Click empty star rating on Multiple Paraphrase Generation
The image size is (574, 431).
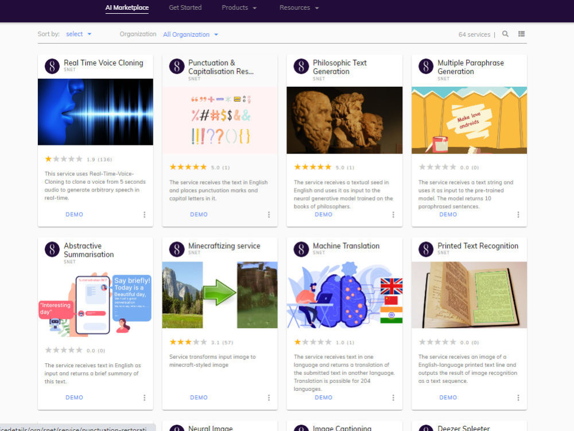click(437, 167)
